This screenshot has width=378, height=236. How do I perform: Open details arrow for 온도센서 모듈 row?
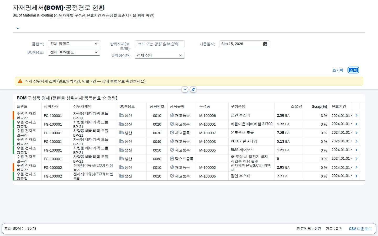[356, 133]
